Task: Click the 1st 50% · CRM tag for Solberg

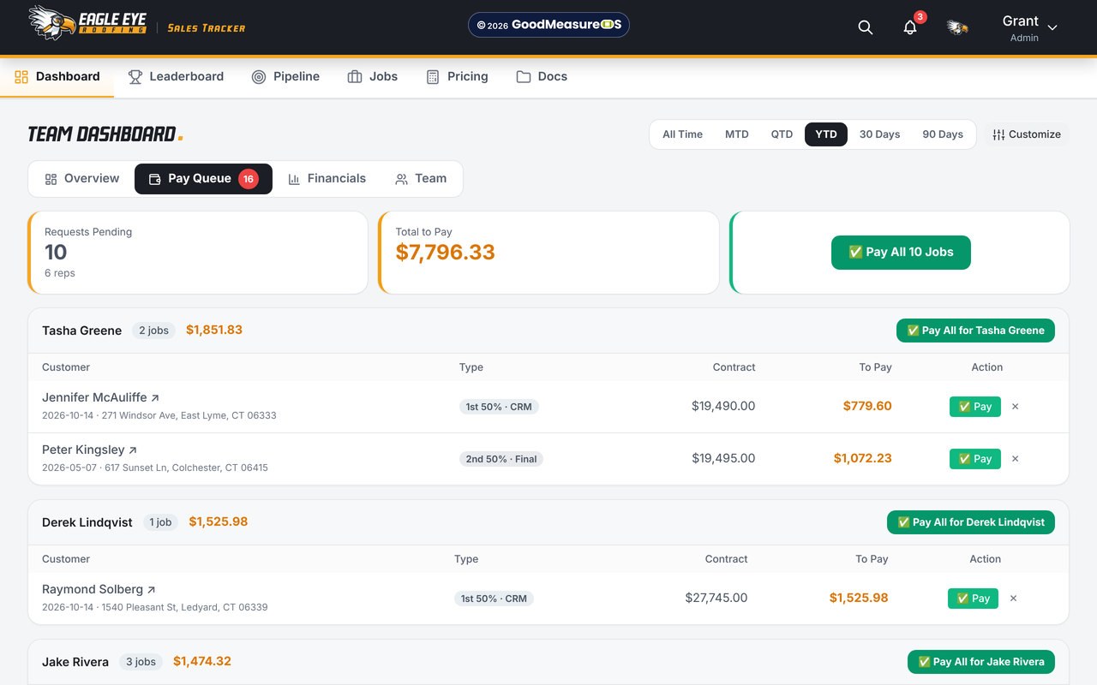Action: pos(494,599)
